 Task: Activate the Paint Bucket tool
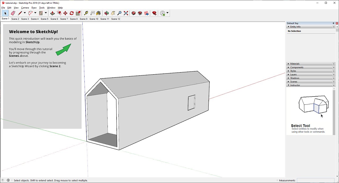[98, 13]
